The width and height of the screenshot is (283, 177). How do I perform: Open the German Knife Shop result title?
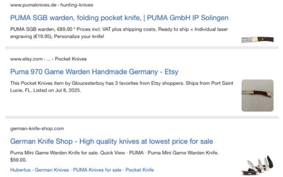[x=112, y=141]
